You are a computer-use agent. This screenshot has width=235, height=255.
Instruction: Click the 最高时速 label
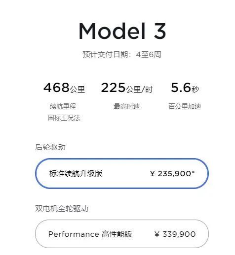(x=127, y=106)
